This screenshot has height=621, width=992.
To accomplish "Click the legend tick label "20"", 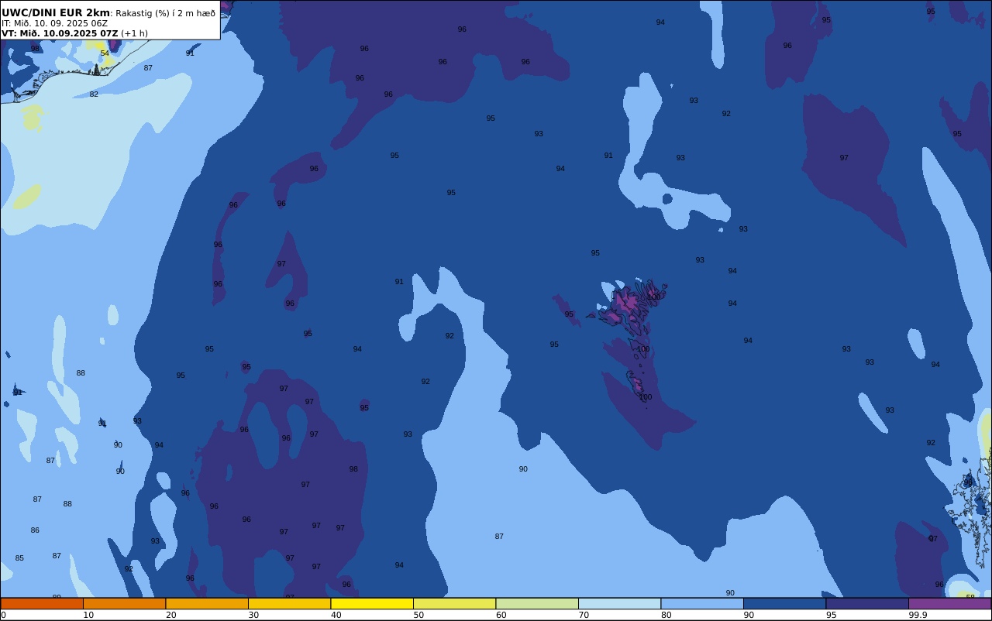I will (170, 615).
